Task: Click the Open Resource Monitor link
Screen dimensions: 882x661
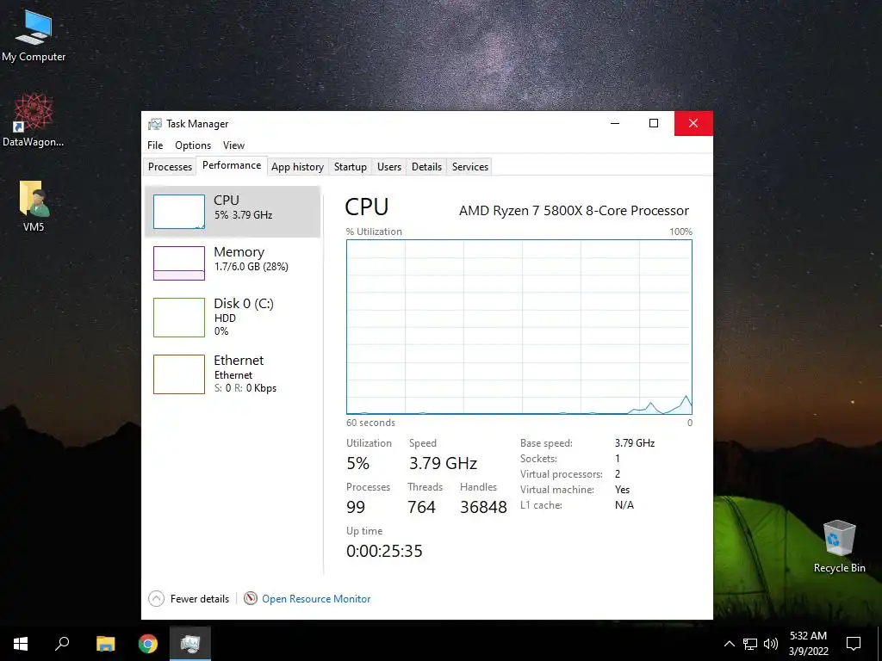Action: 316,599
